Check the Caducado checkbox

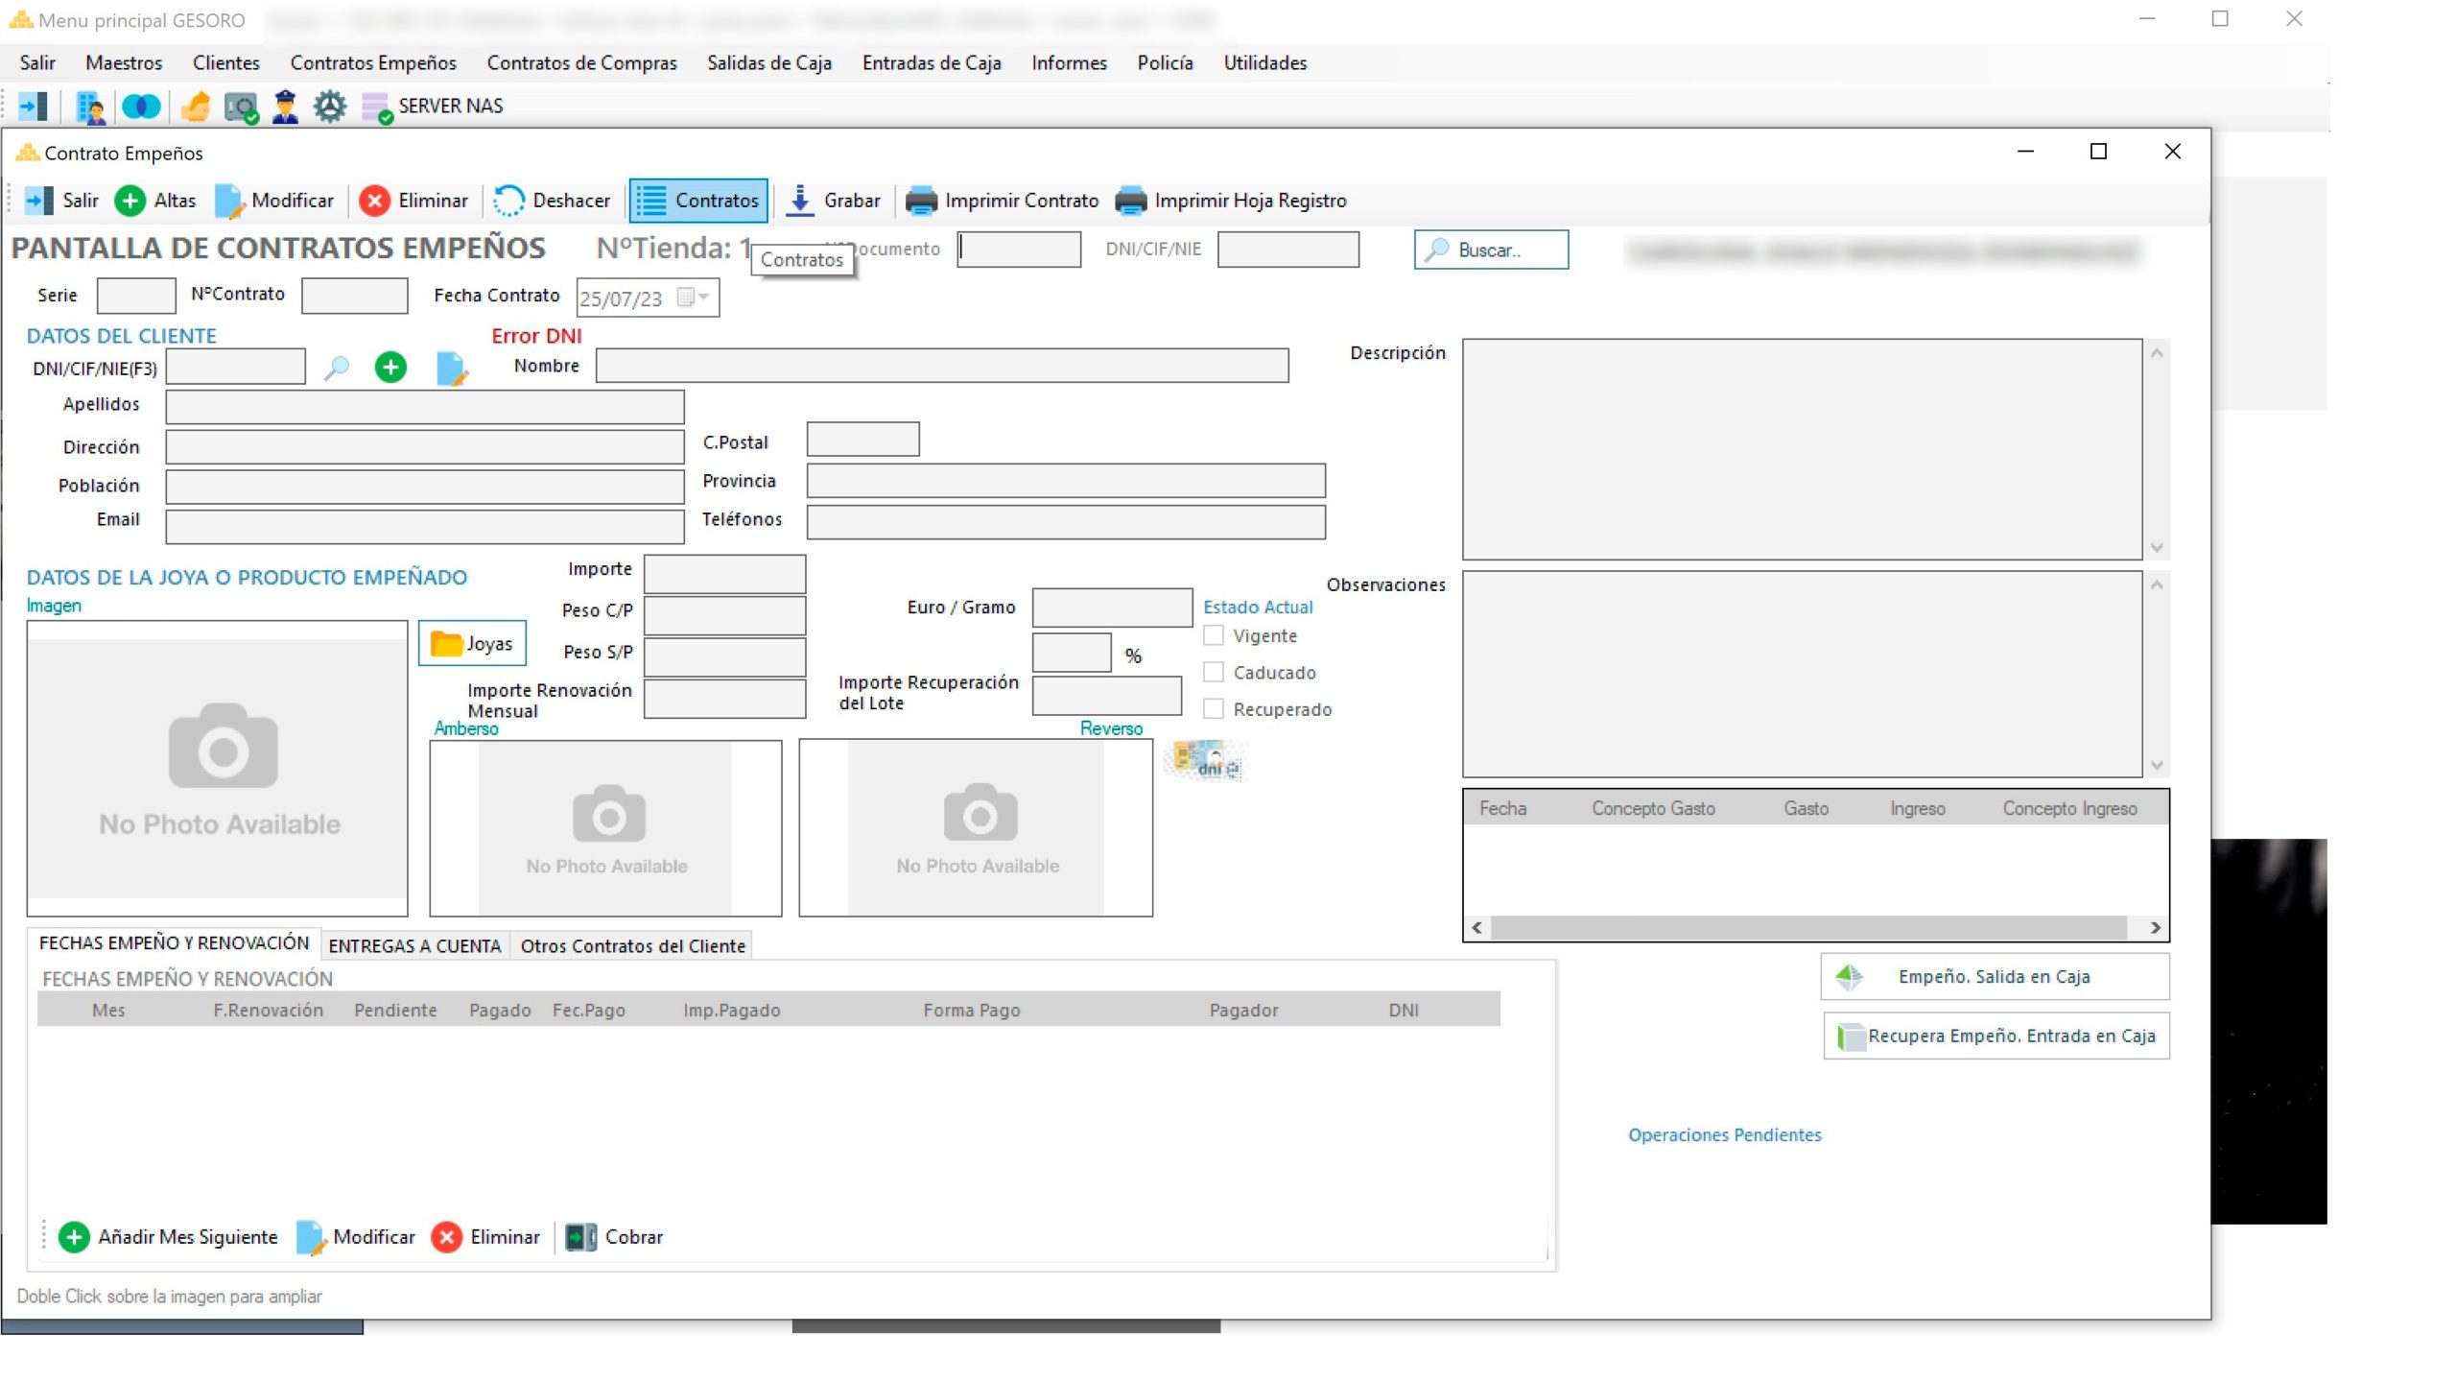[1214, 672]
